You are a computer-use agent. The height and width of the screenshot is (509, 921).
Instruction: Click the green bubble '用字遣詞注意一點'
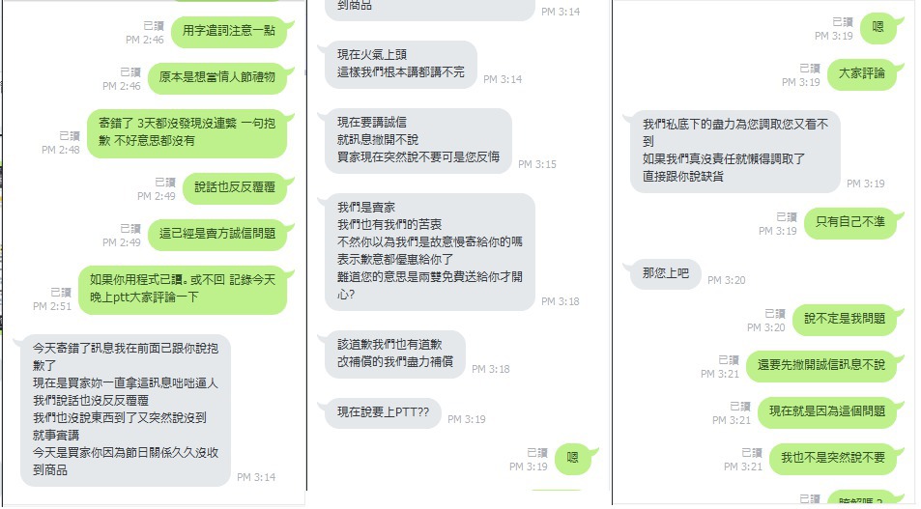coord(229,31)
